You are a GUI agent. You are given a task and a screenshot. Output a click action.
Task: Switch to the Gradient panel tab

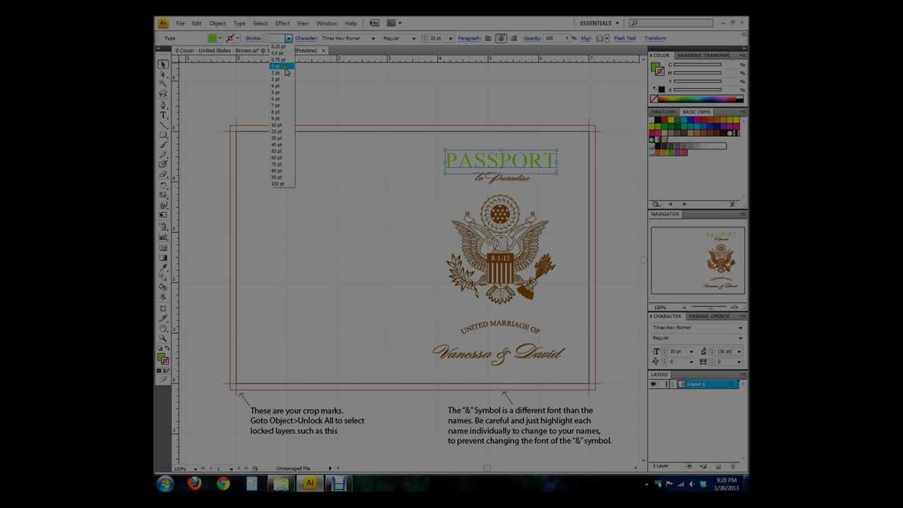[x=690, y=55]
